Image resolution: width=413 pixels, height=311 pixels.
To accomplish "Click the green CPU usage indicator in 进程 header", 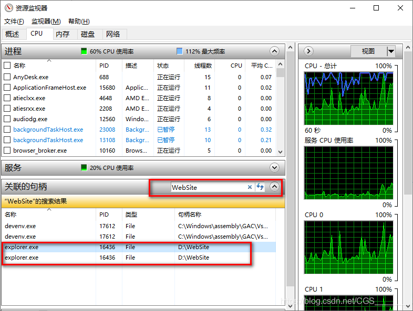I will (x=84, y=51).
